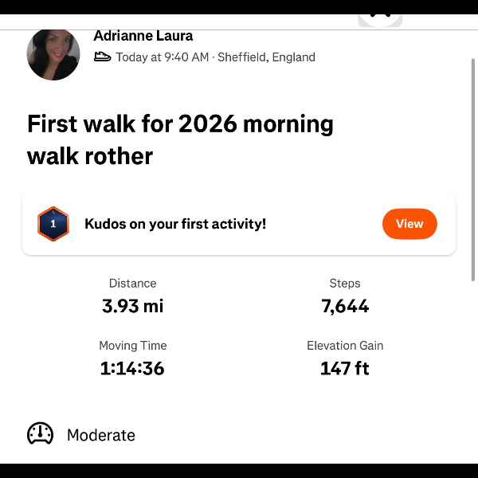This screenshot has height=478, width=478.
Task: Click the Steps value 7,644
Action: point(345,306)
